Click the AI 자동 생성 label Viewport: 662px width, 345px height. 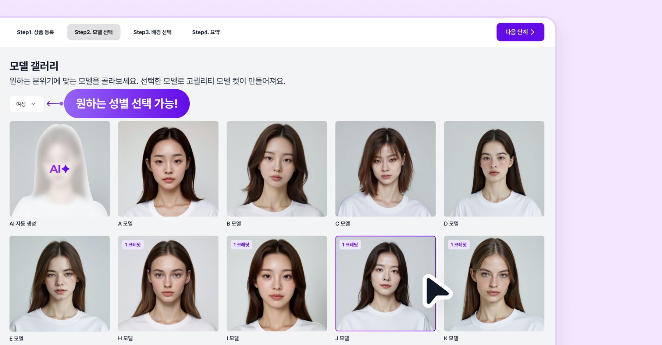pos(23,224)
